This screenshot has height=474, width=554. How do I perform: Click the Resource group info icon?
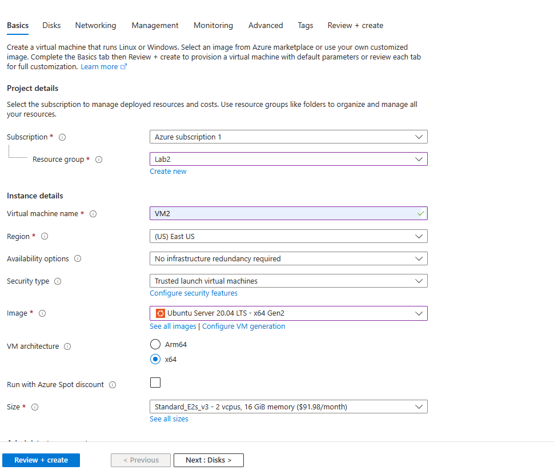coord(99,160)
